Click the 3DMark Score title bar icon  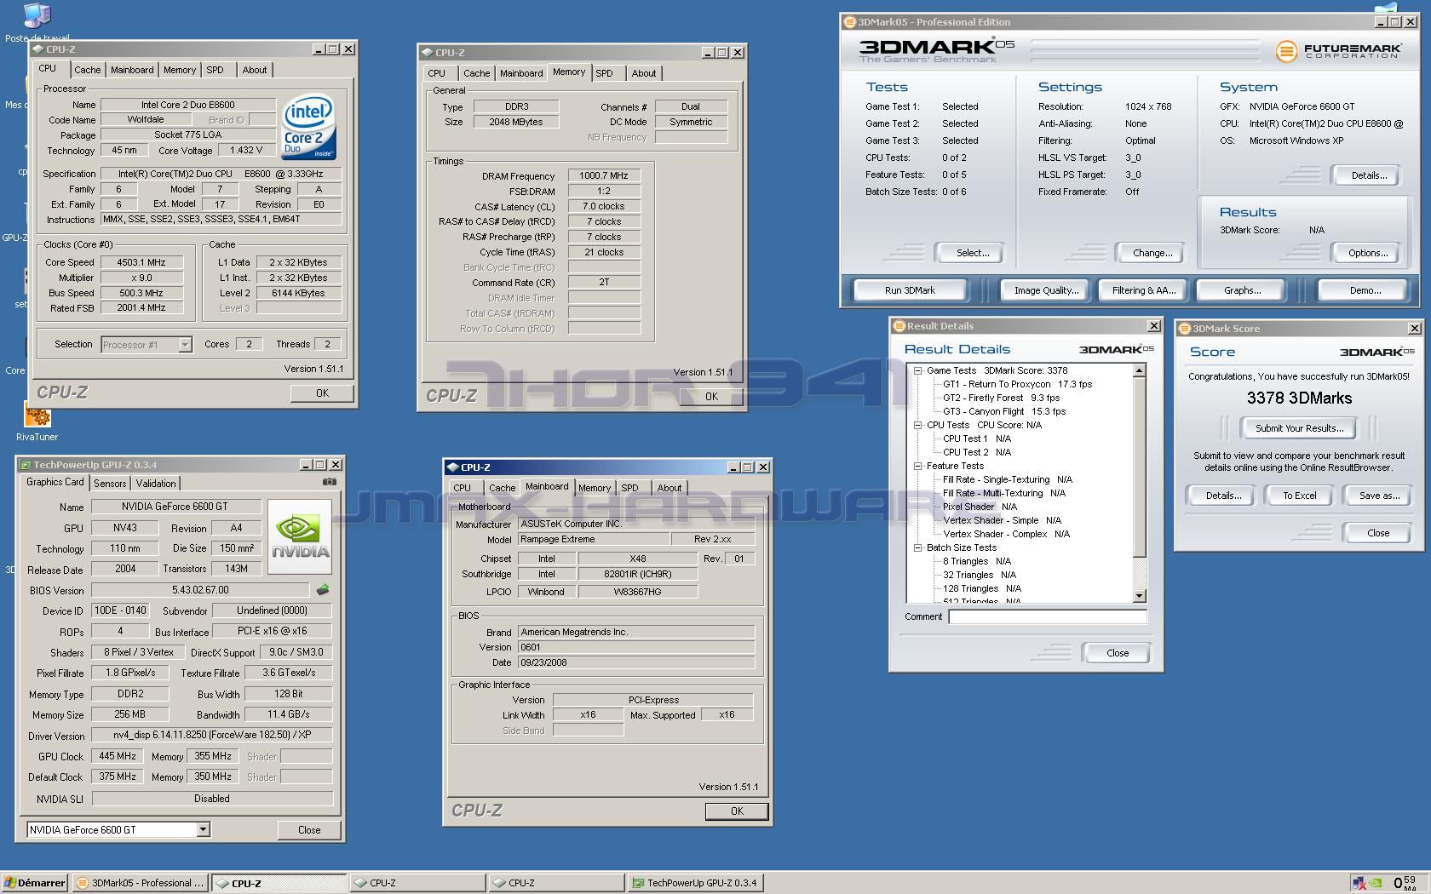point(1184,329)
